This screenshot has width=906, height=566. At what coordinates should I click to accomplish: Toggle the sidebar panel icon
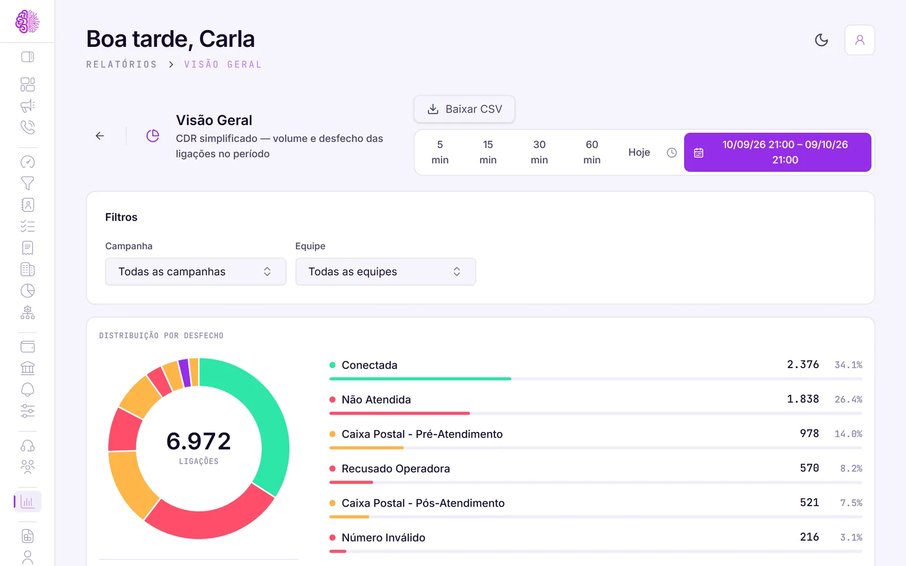click(27, 57)
